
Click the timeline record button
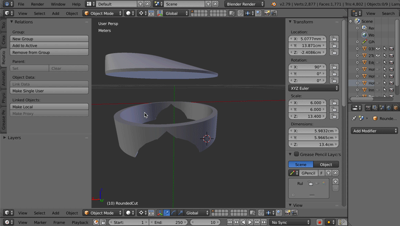coord(319,222)
